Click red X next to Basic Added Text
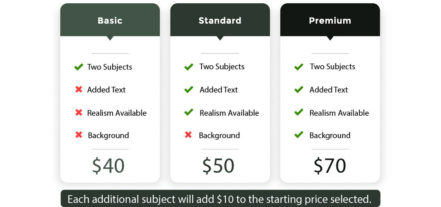This screenshot has width=441, height=207. click(79, 90)
